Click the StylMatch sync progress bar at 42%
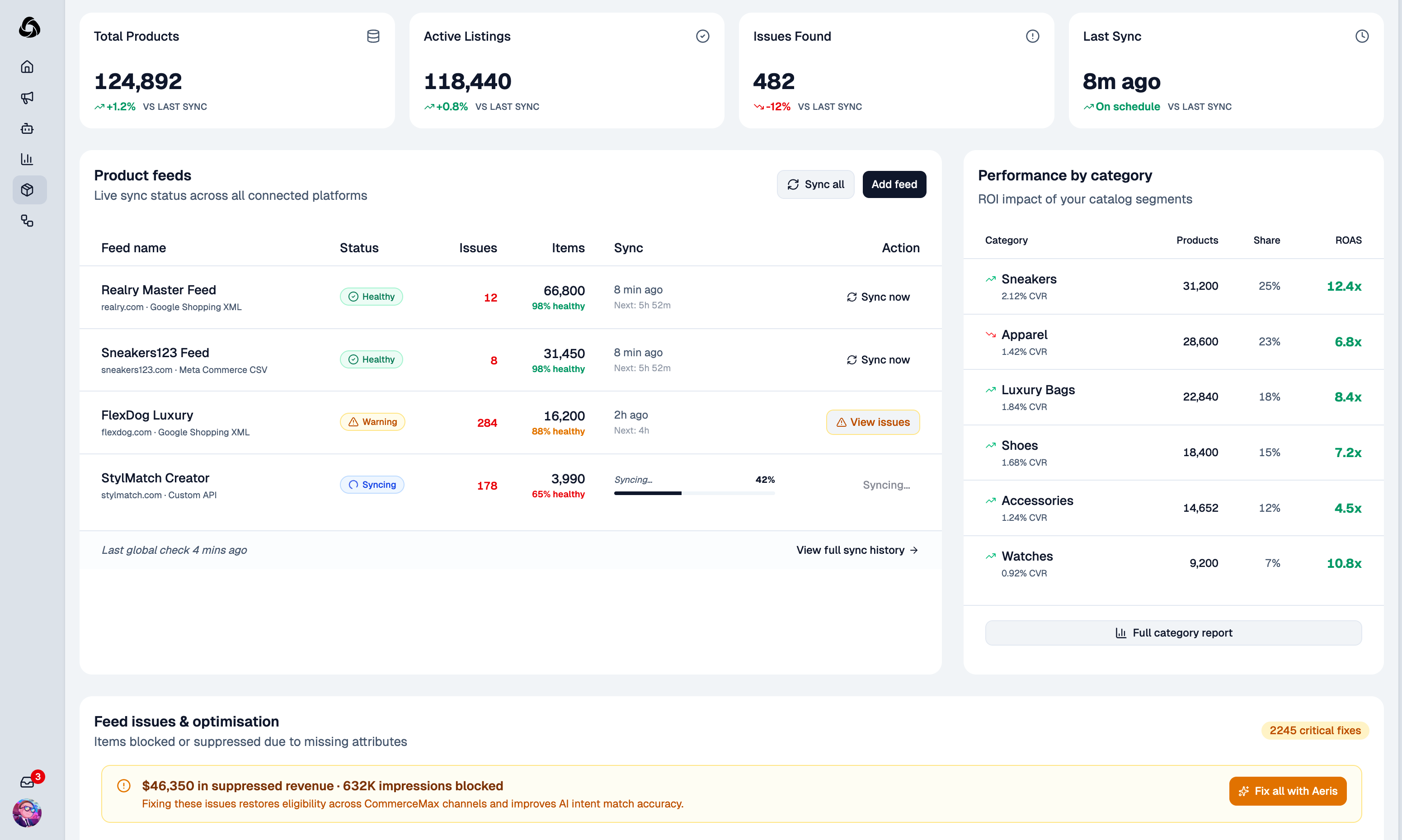This screenshot has height=840, width=1402. click(694, 493)
